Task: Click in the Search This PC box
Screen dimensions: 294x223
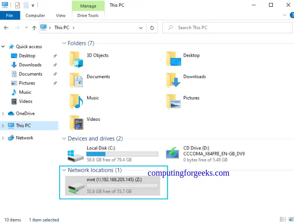Action: pos(228,28)
